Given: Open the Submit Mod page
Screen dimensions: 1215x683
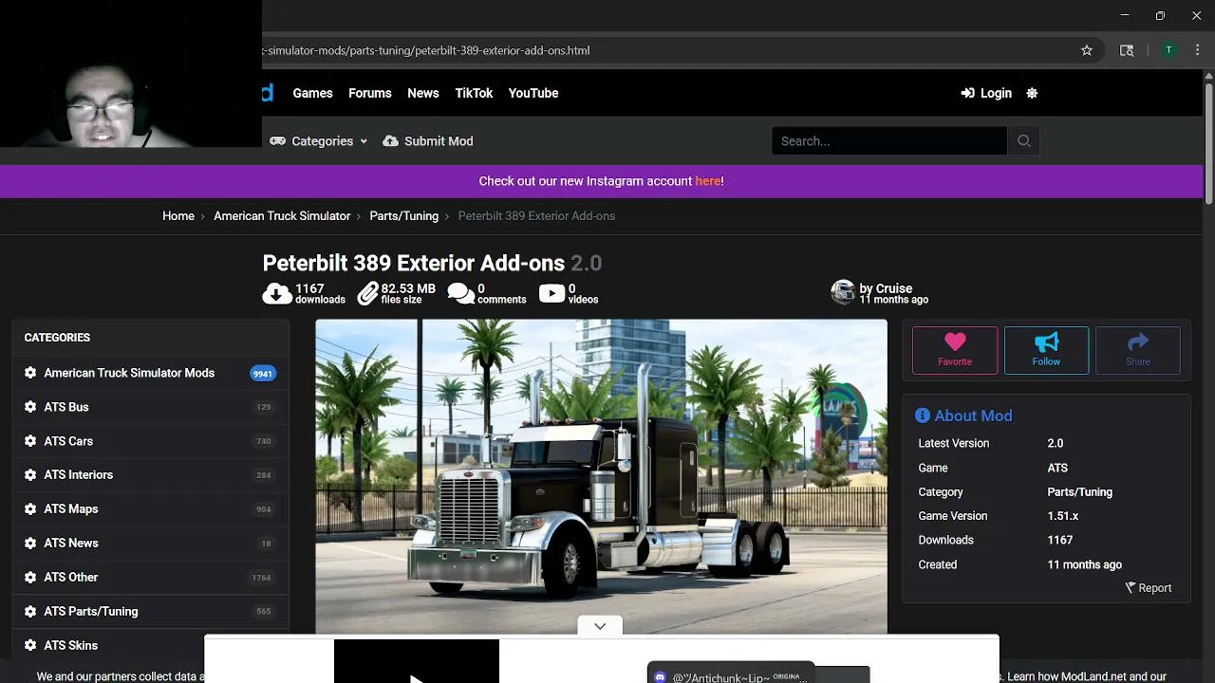Looking at the screenshot, I should click(x=428, y=140).
